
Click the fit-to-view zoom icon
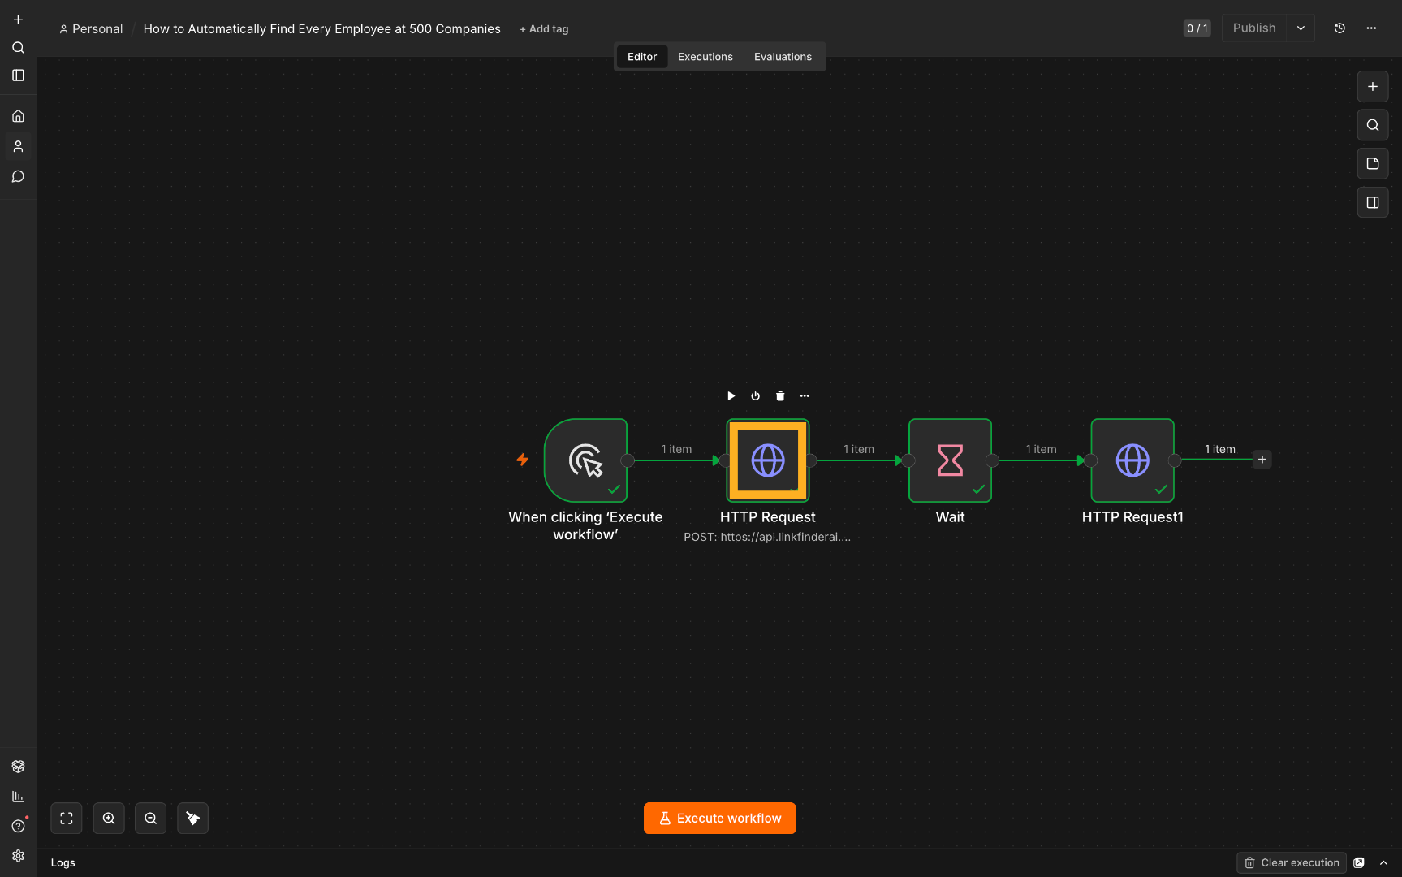click(x=67, y=819)
